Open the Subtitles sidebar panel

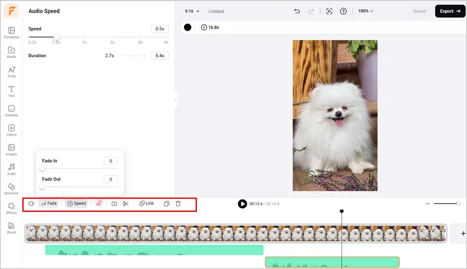11,111
